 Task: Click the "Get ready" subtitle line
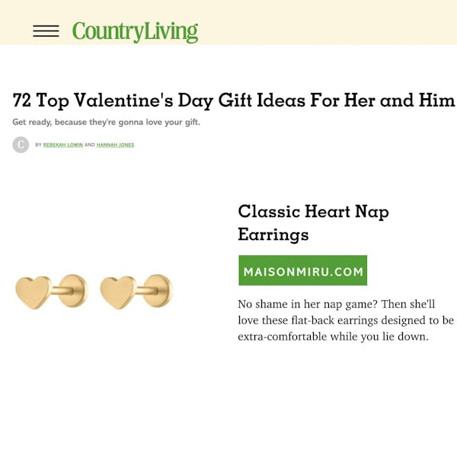point(106,122)
